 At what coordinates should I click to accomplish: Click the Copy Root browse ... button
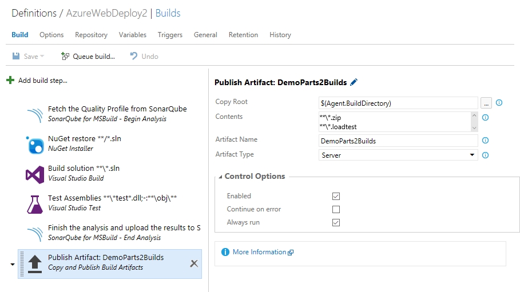tap(486, 103)
